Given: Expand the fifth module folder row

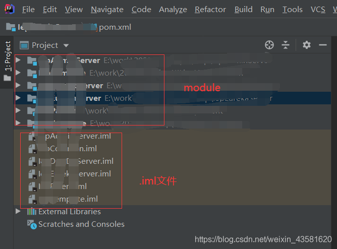Looking at the screenshot, I should coord(18,110).
